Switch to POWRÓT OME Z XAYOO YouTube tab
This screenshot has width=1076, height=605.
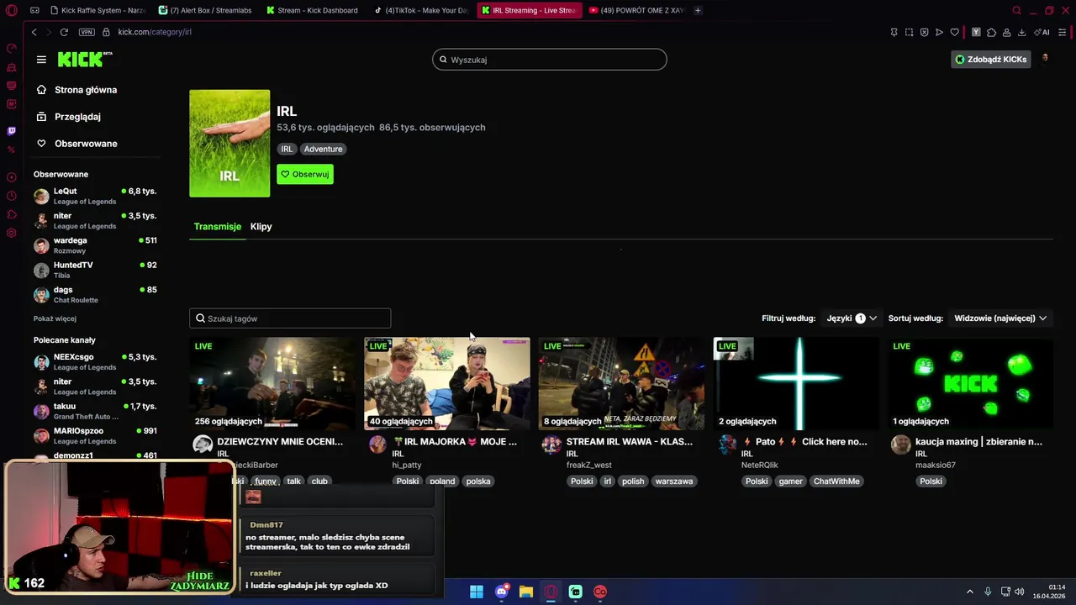pyautogui.click(x=636, y=10)
